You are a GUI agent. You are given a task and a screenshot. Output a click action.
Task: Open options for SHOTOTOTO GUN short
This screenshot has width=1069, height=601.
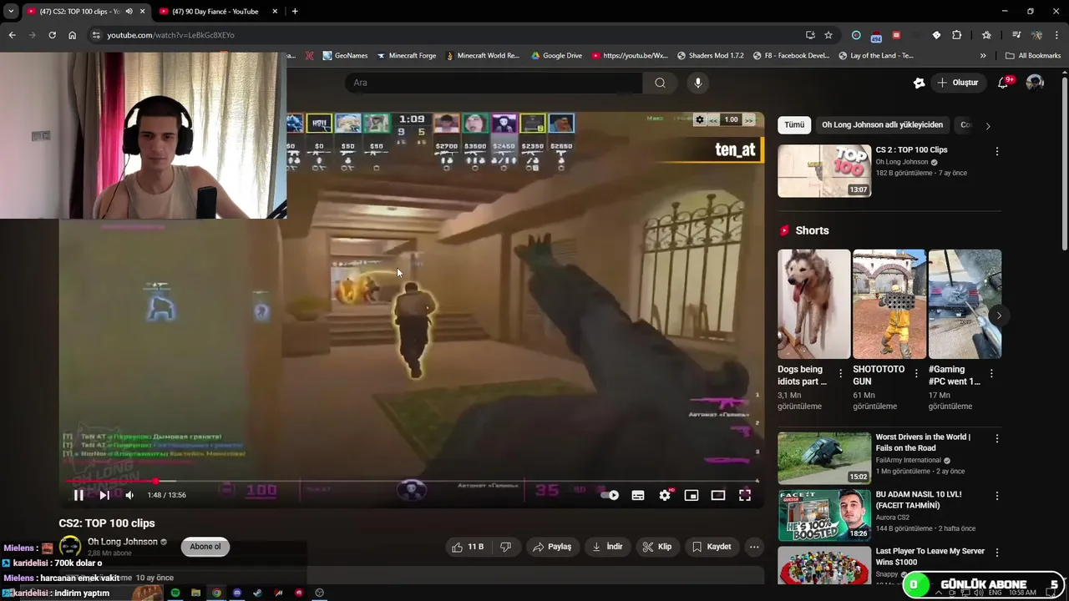coord(916,374)
